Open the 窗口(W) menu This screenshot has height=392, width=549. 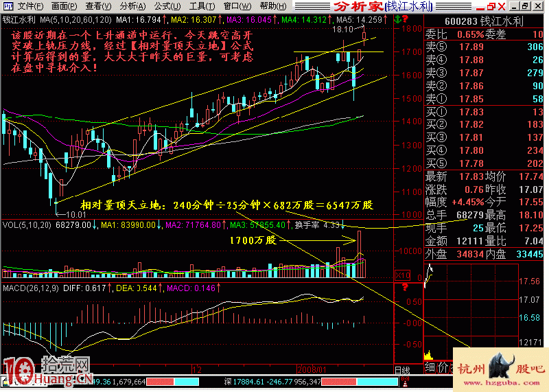tap(237, 6)
